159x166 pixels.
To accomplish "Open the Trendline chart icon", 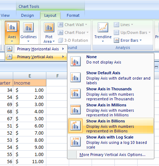I will [103, 27].
